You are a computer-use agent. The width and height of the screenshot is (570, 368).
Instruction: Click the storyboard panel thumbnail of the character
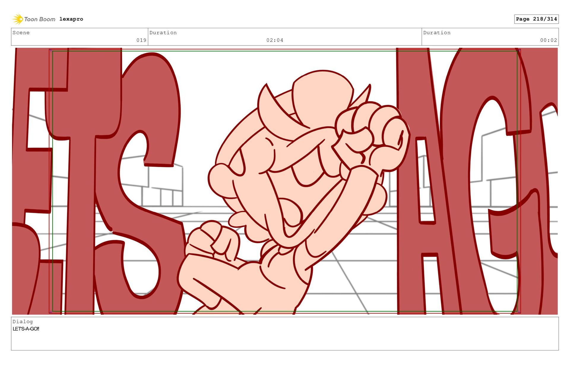(285, 181)
